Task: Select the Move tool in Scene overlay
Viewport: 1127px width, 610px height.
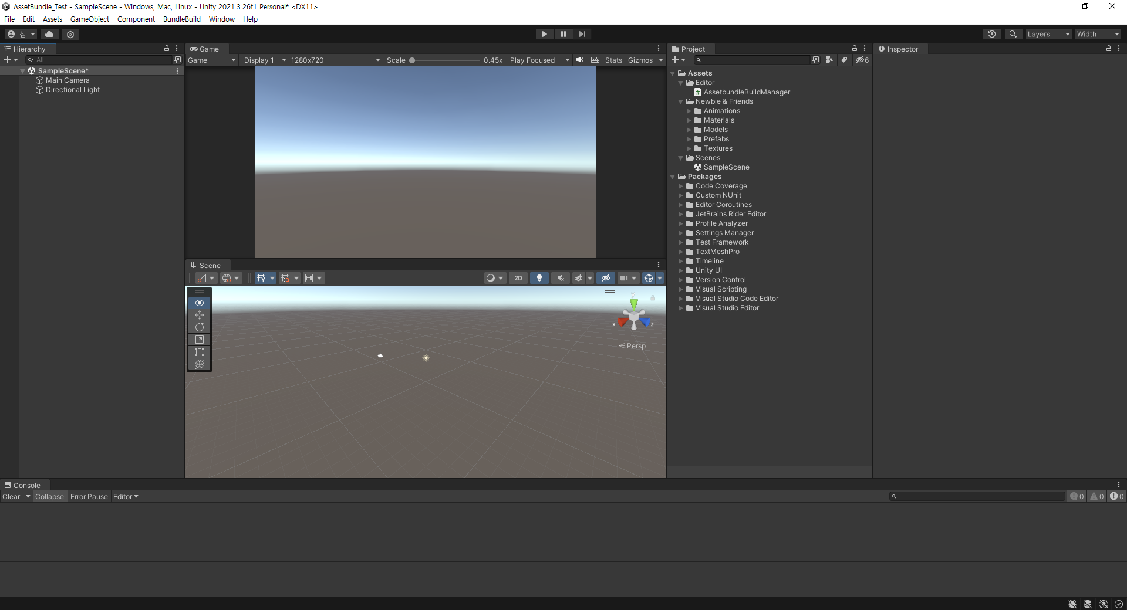Action: click(x=200, y=315)
